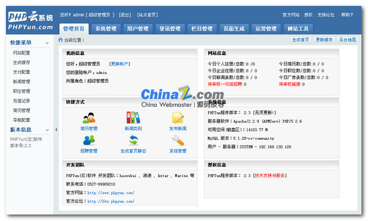Open the 新闻类别 folders icon
The height and width of the screenshot is (221, 368).
(x=133, y=117)
